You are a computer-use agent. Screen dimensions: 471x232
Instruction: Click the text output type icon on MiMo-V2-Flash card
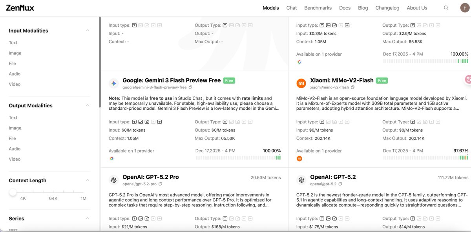(x=413, y=122)
